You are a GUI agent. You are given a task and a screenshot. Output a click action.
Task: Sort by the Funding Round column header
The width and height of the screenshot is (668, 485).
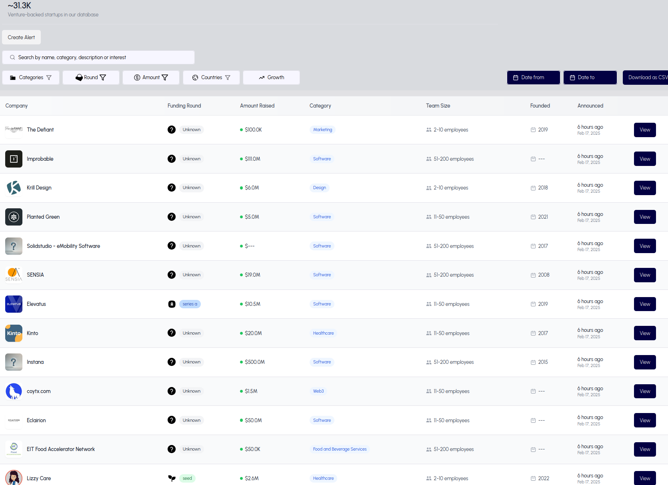pos(184,106)
